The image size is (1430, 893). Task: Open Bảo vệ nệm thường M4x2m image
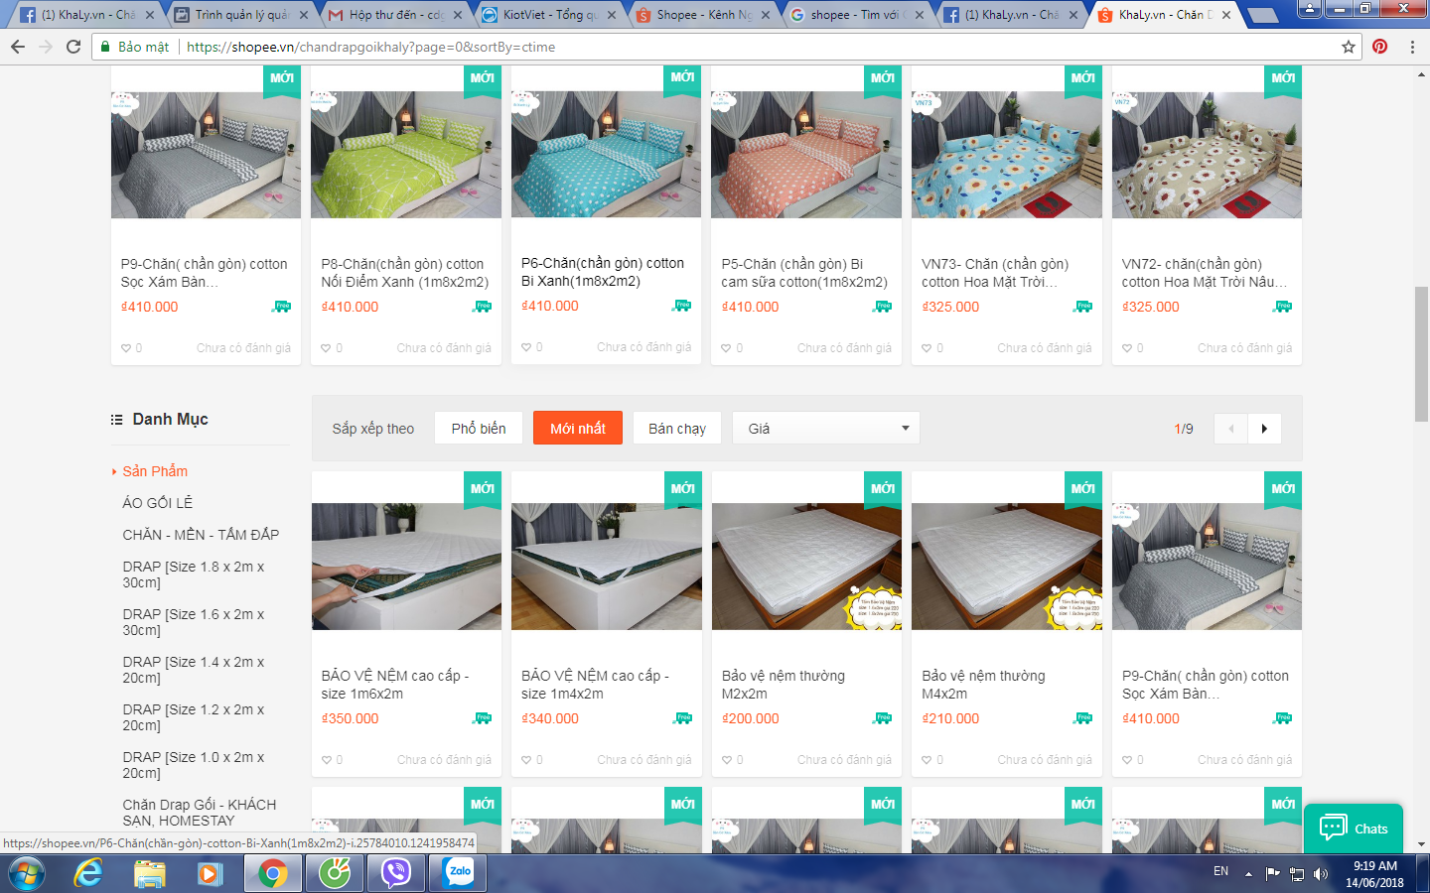pyautogui.click(x=1007, y=567)
